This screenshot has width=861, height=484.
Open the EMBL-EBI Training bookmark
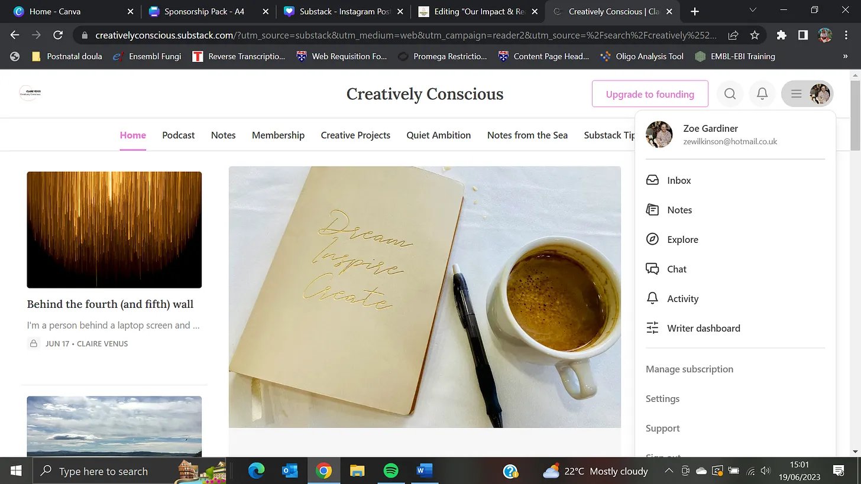(735, 56)
